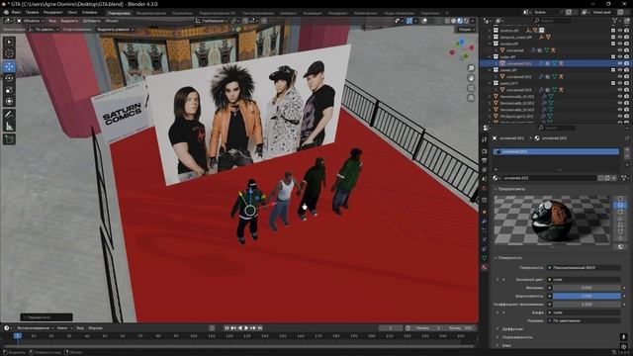Select the Select Box tool in viewport toolbar

[9, 42]
